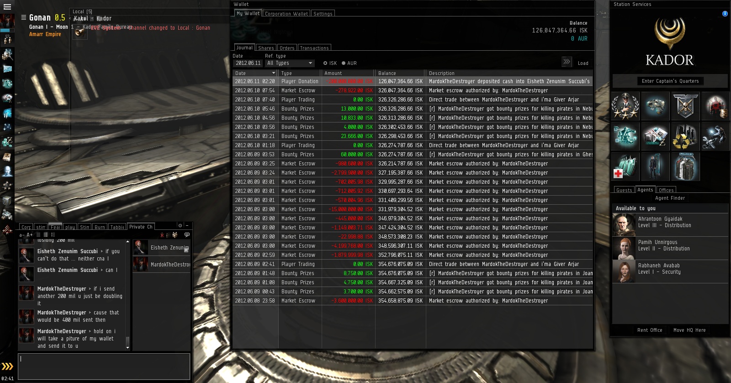Image resolution: width=731 pixels, height=383 pixels.
Task: Click the Load button in Wallet journal
Action: pos(583,63)
